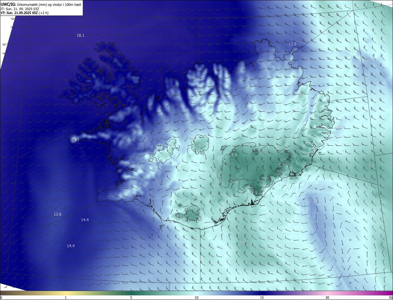
Task: Click the 30 tick label of the scale
Action: point(327,298)
